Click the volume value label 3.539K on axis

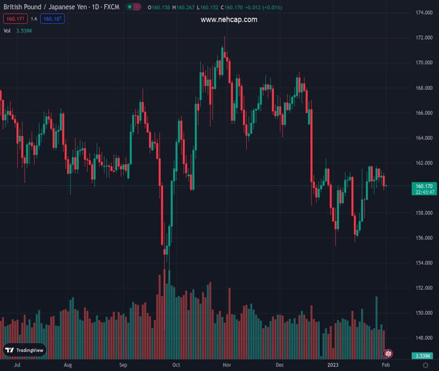(423, 356)
